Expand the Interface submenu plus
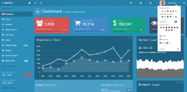187x92 pixels. [x=30, y=25]
